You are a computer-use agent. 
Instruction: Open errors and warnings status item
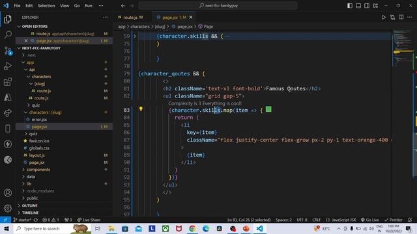pos(51,220)
